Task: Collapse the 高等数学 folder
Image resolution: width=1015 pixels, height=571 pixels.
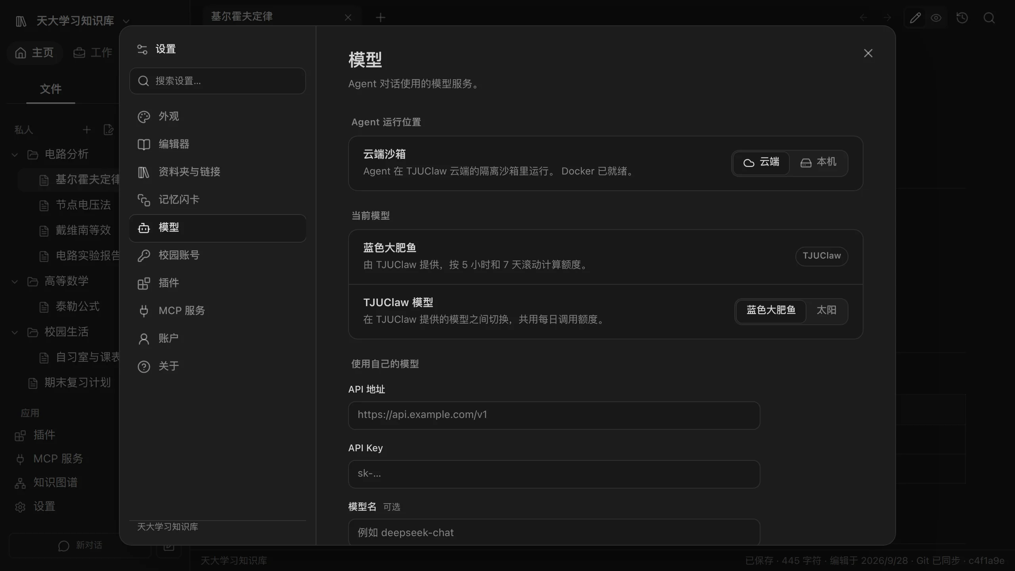Action: click(15, 282)
